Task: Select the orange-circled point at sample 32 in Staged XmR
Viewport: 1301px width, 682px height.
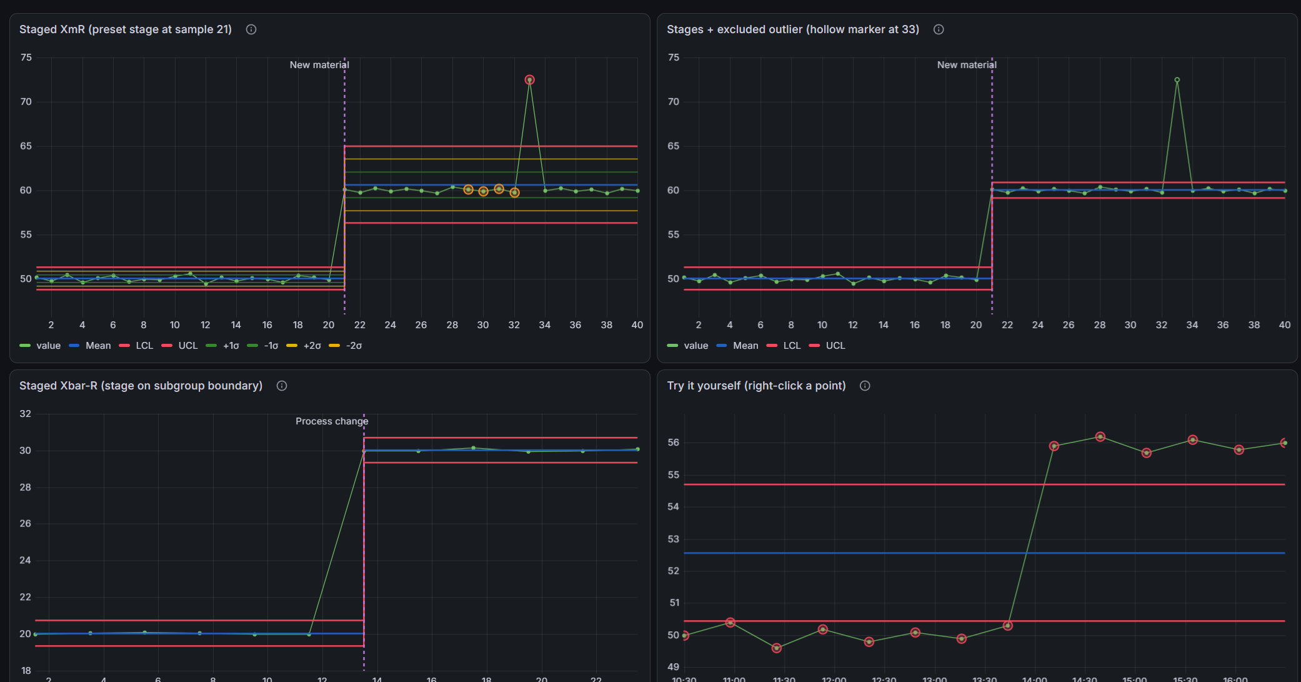Action: tap(514, 193)
